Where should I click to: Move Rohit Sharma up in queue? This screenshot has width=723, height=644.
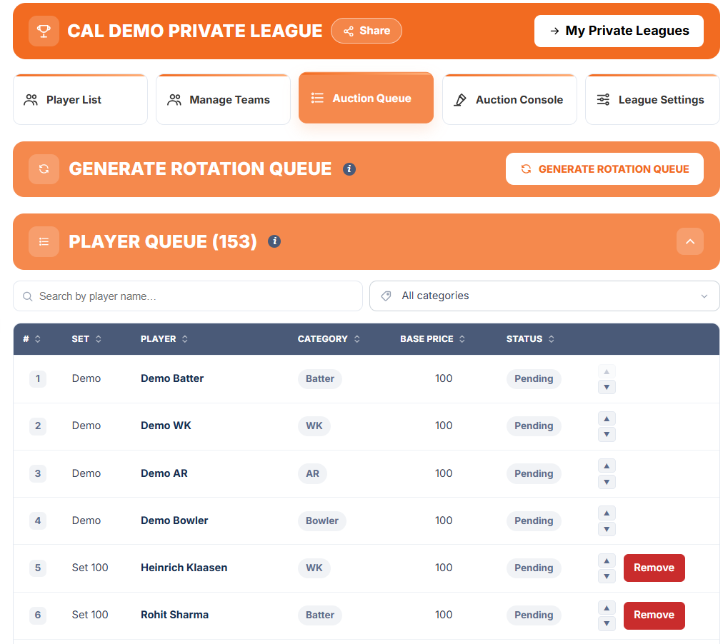coord(607,608)
